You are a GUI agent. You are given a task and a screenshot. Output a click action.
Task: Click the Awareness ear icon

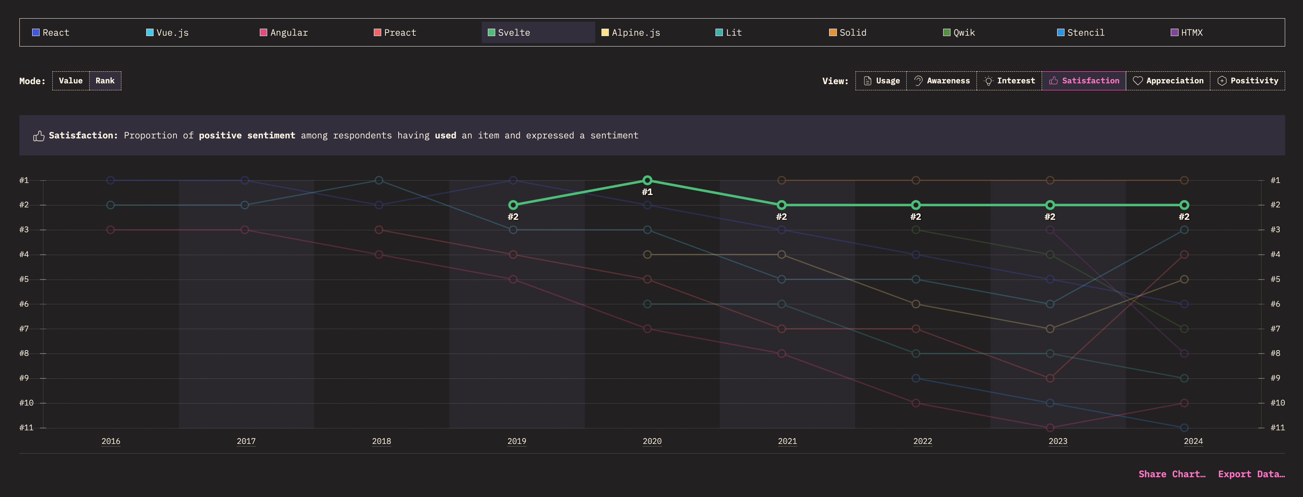[919, 81]
